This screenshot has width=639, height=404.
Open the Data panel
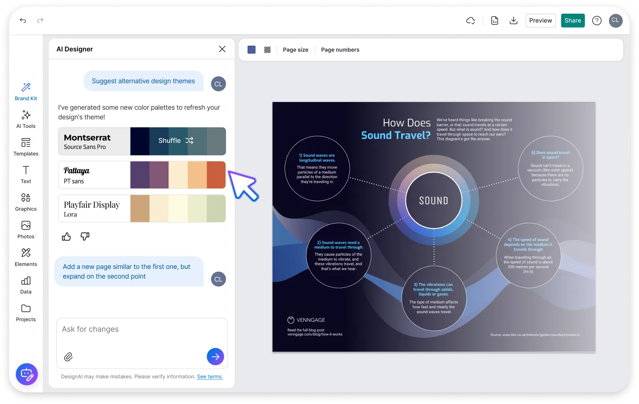[26, 285]
